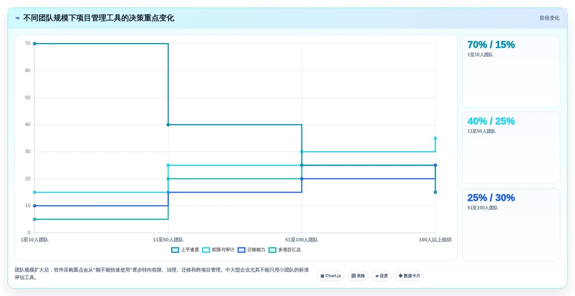This screenshot has width=575, height=296.
Task: Click the 多项目汇总 point at 20 for 11至50人团队
Action: (x=168, y=179)
